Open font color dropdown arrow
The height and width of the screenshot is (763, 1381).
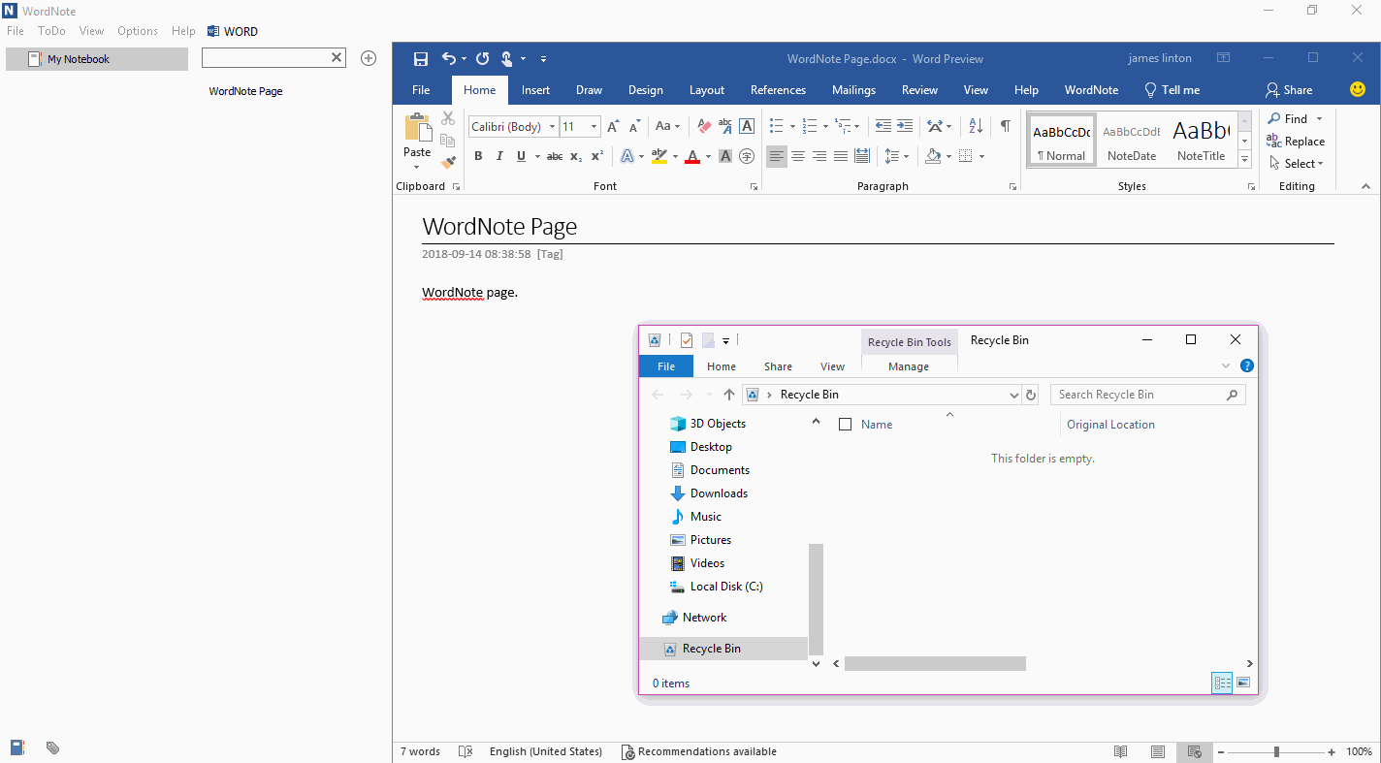point(708,156)
